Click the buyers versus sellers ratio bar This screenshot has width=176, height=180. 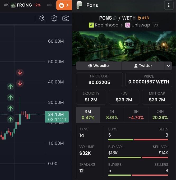point(138,175)
